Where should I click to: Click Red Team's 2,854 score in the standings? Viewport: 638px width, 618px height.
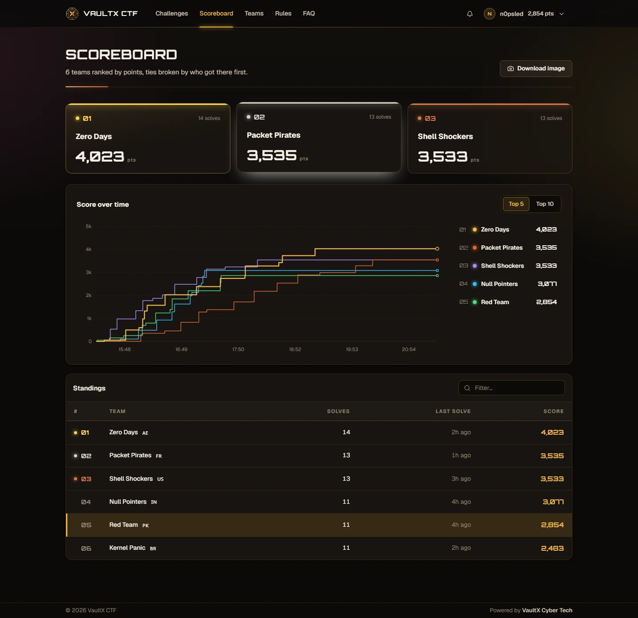click(552, 525)
